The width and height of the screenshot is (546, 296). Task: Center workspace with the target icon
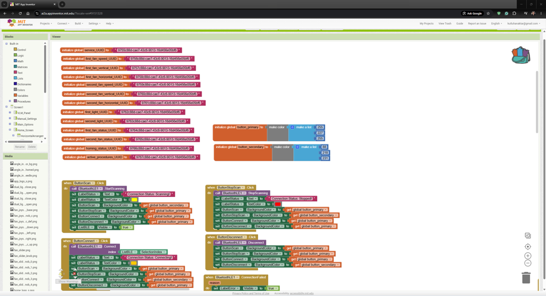[527, 246]
